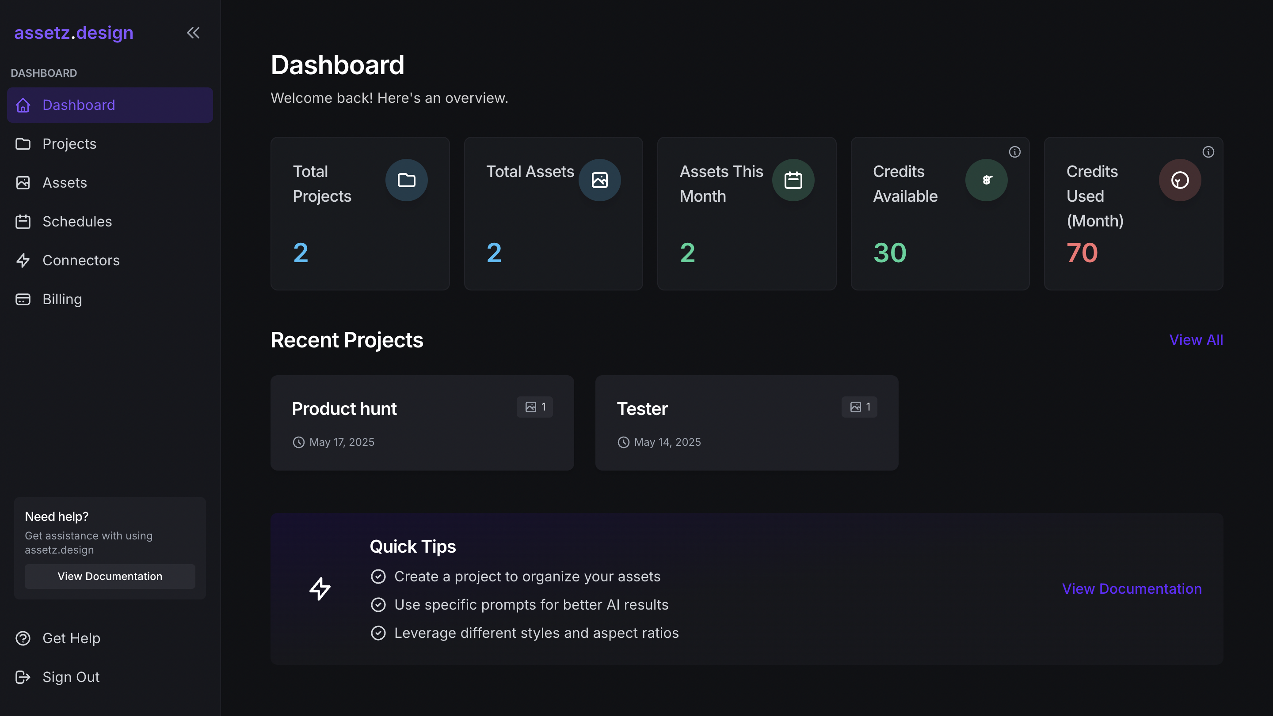Viewport: 1273px width, 716px height.
Task: Click the Credits Available coin icon
Action: click(x=987, y=180)
